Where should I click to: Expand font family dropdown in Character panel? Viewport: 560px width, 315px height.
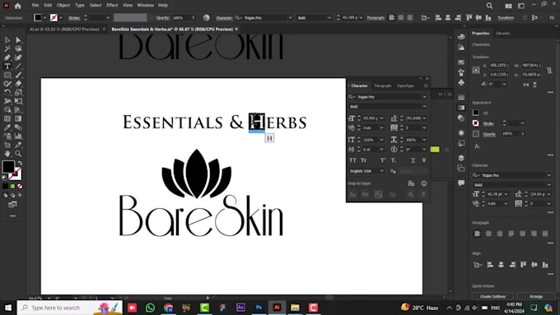click(424, 97)
